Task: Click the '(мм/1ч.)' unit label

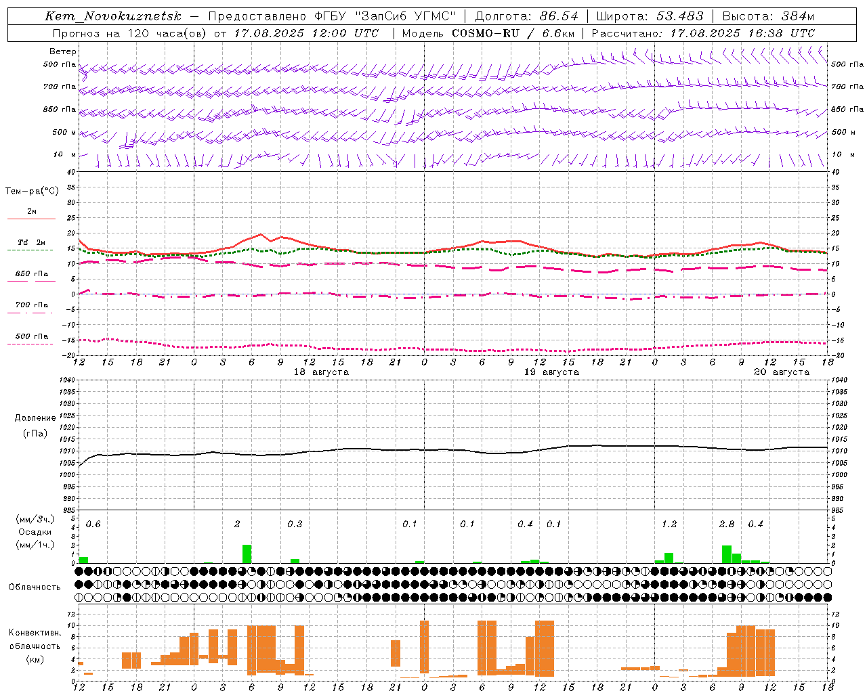Action: tap(35, 545)
